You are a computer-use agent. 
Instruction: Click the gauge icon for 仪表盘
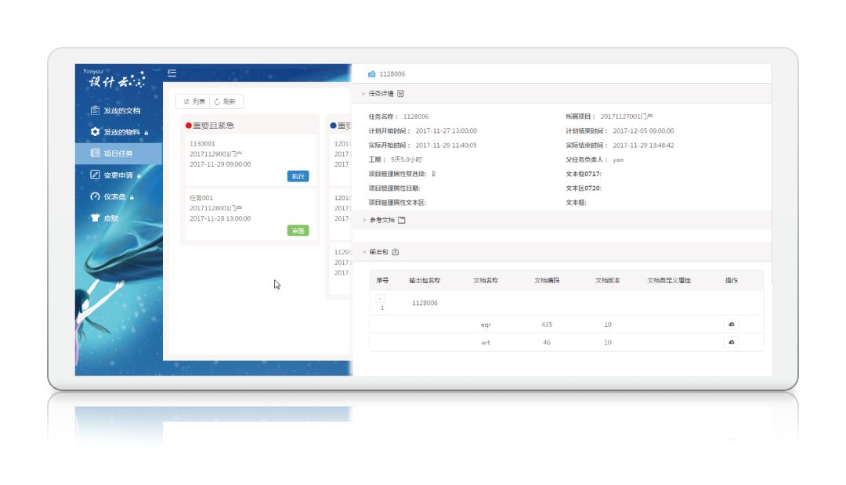[96, 196]
